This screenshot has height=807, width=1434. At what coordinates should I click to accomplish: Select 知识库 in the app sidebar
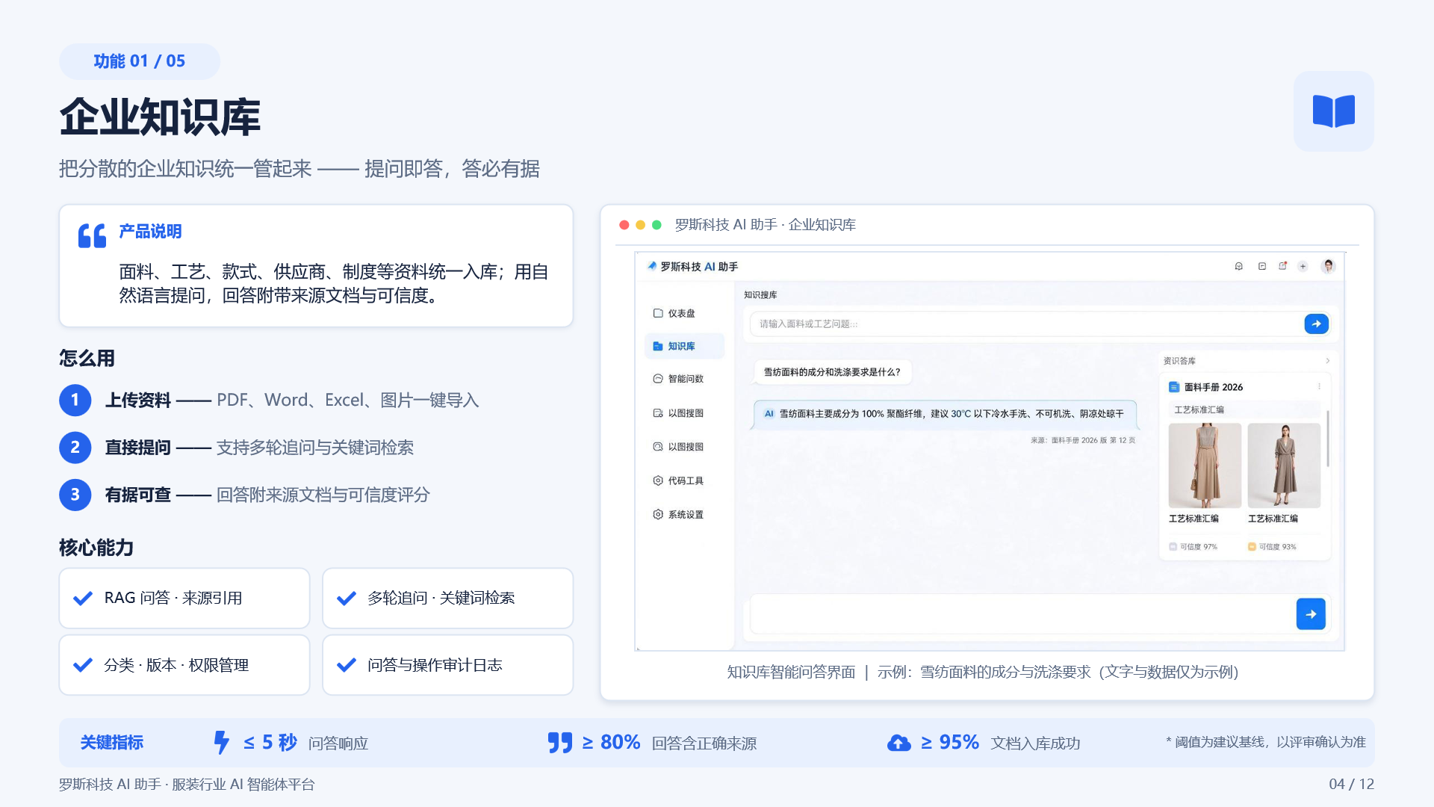684,346
